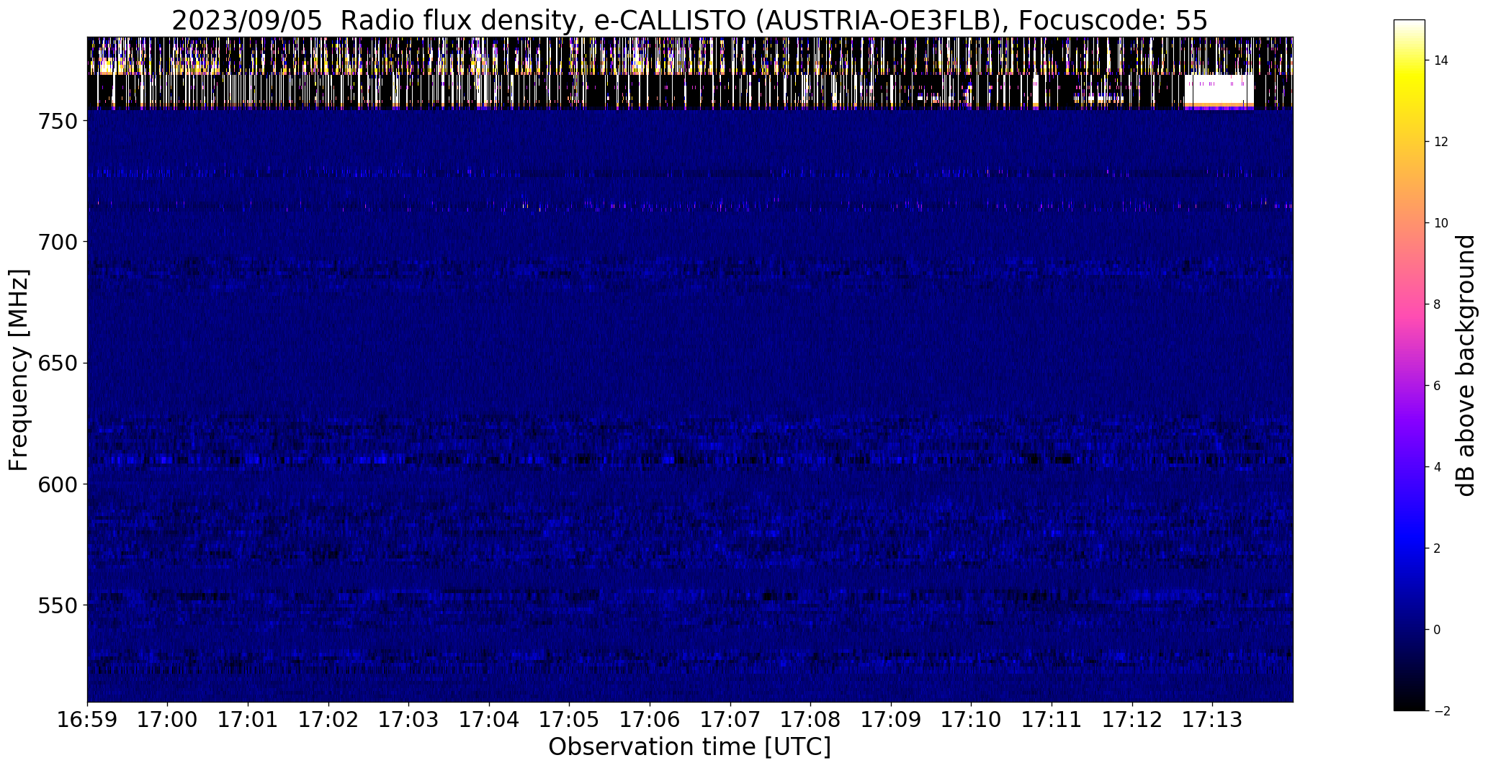Click the 'Observation time [UTC]' x-axis label
The width and height of the screenshot is (1488, 768).
(689, 747)
